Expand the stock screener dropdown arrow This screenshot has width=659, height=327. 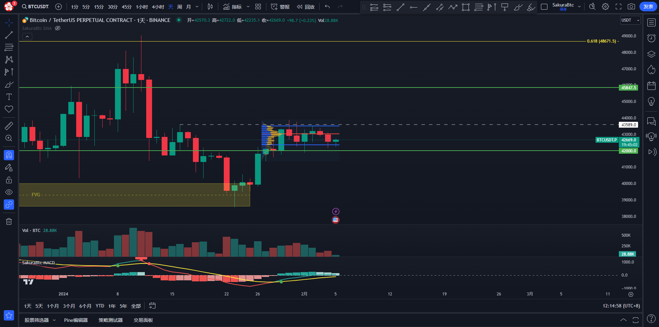(x=54, y=320)
